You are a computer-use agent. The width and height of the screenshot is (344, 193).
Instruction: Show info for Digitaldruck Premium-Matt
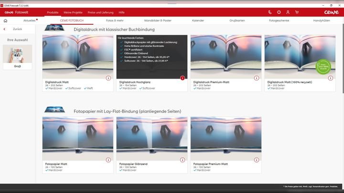(x=257, y=78)
